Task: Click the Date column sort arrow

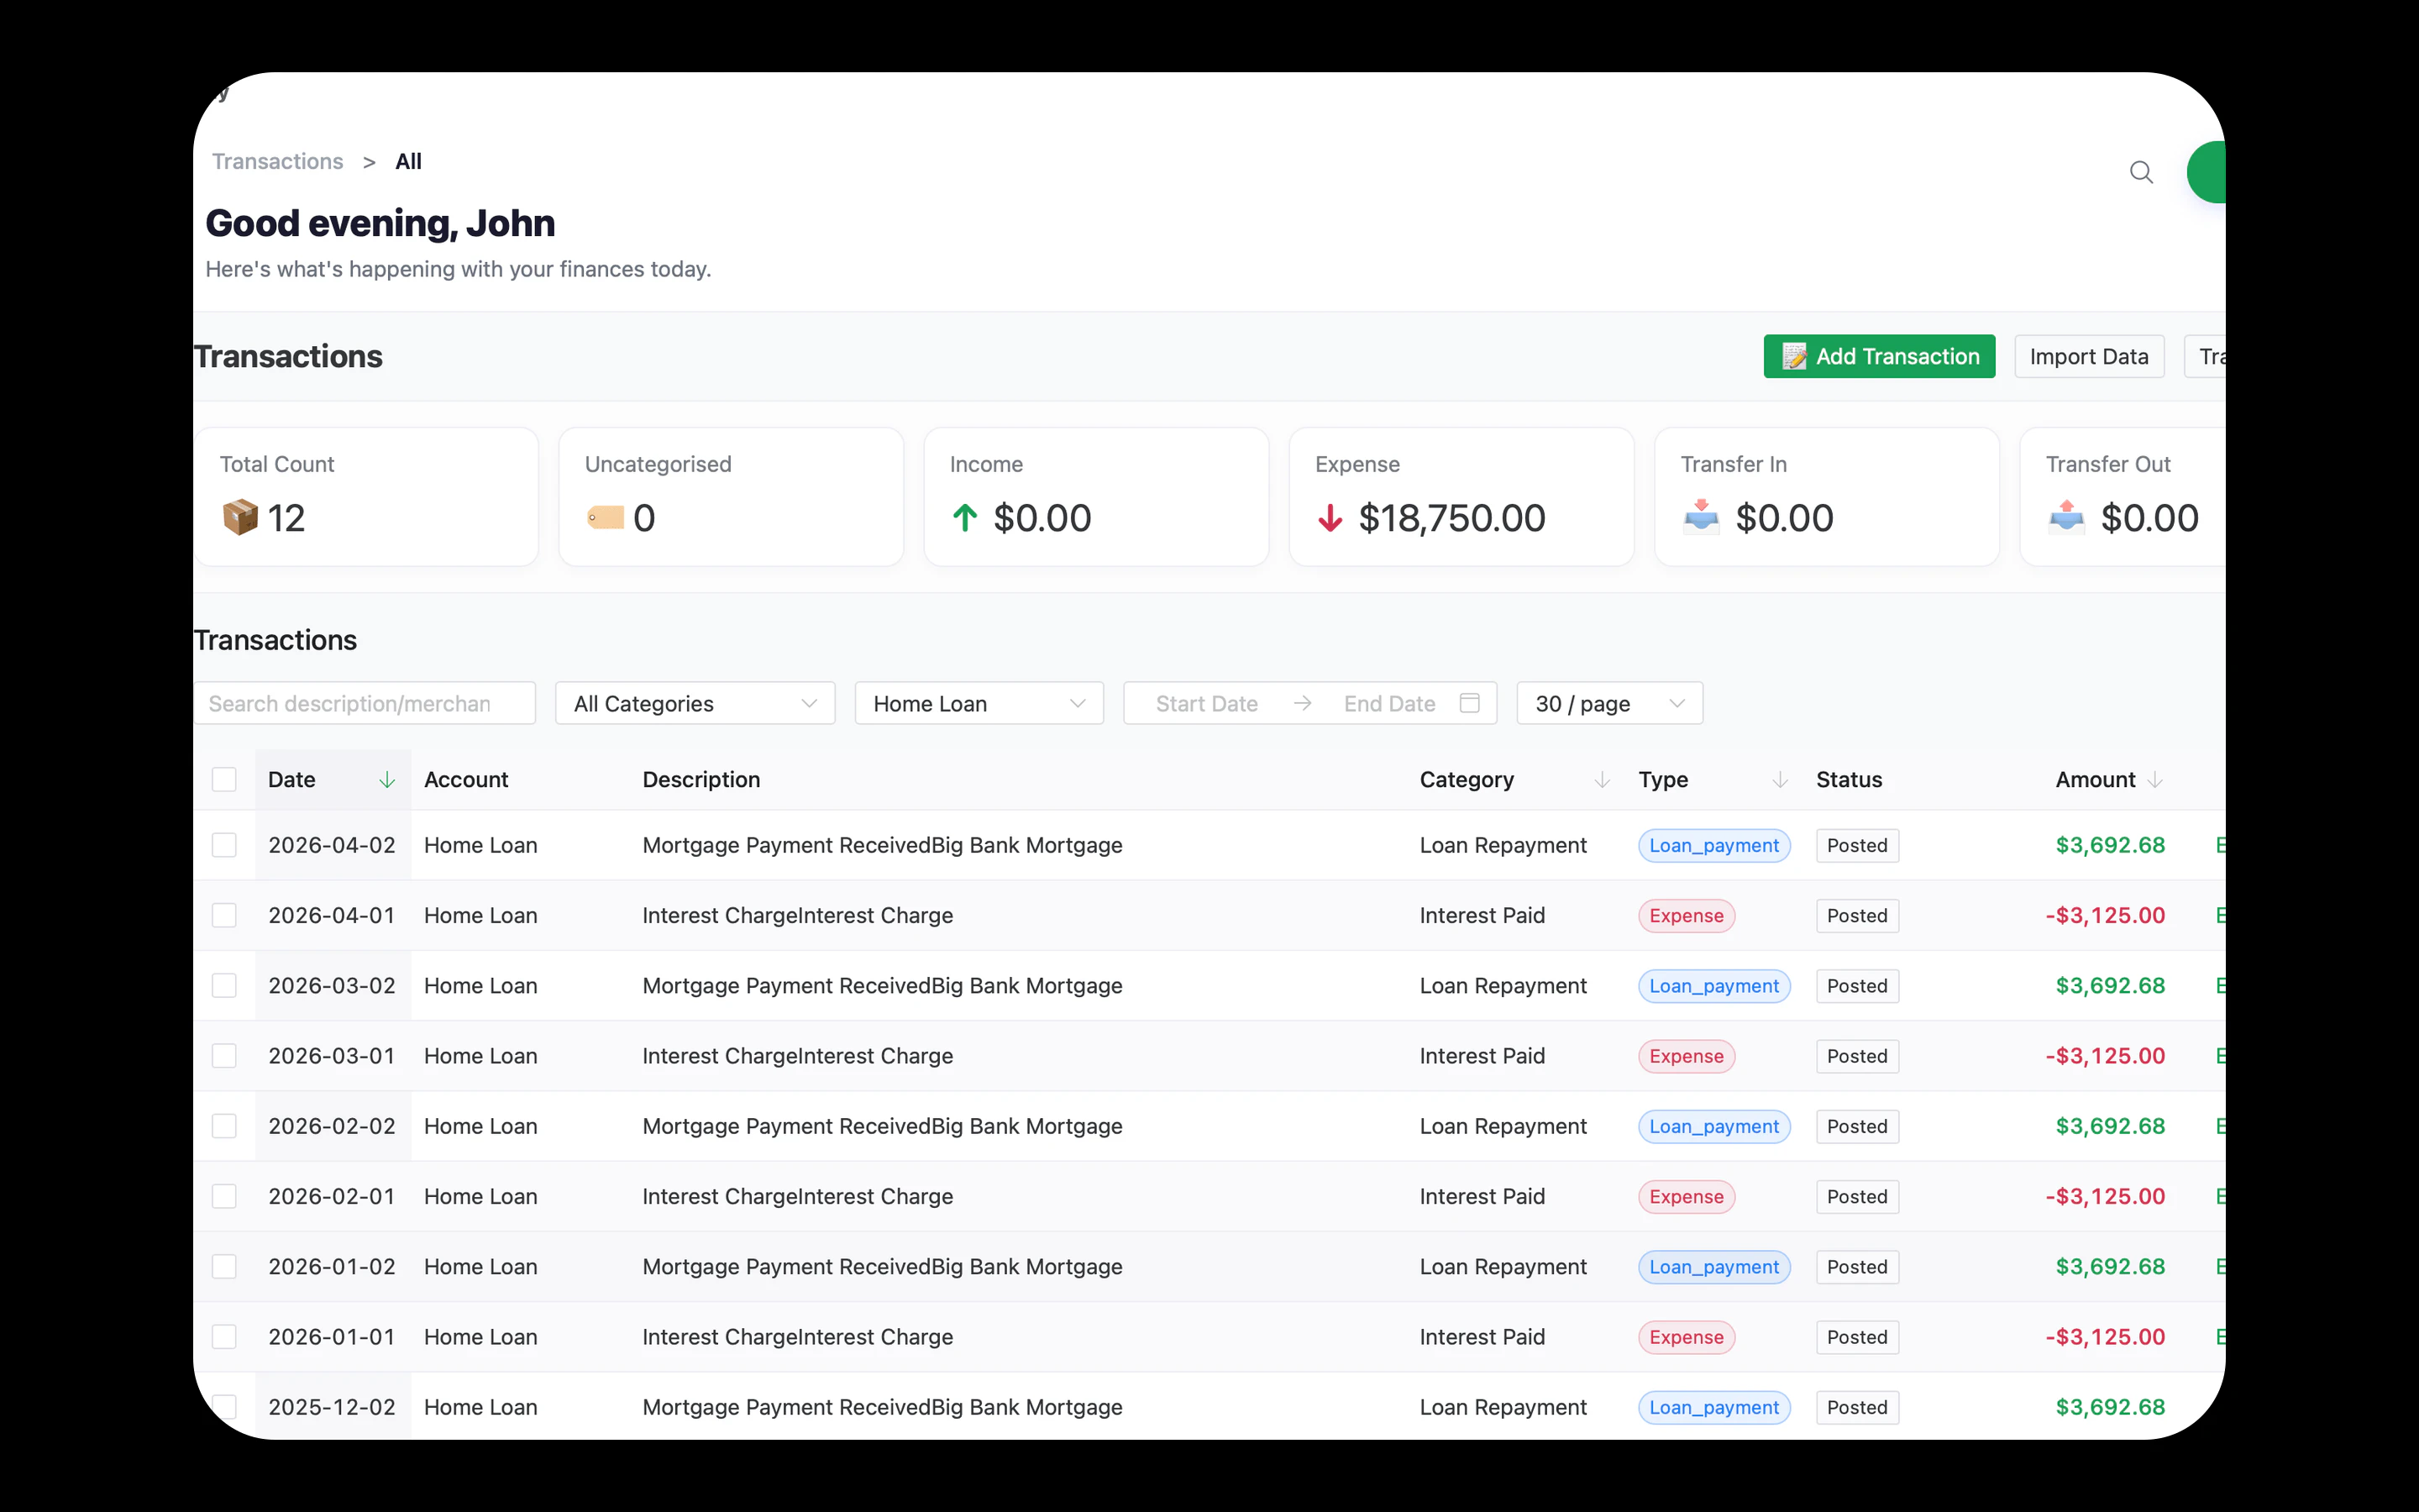Action: pos(387,780)
